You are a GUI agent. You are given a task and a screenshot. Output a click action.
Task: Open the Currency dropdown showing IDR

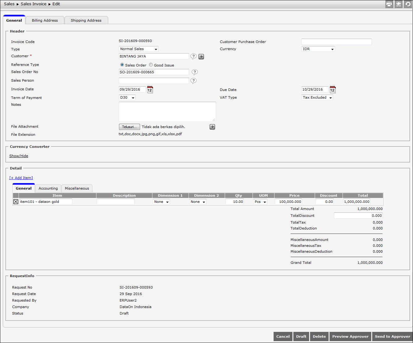pyautogui.click(x=318, y=49)
